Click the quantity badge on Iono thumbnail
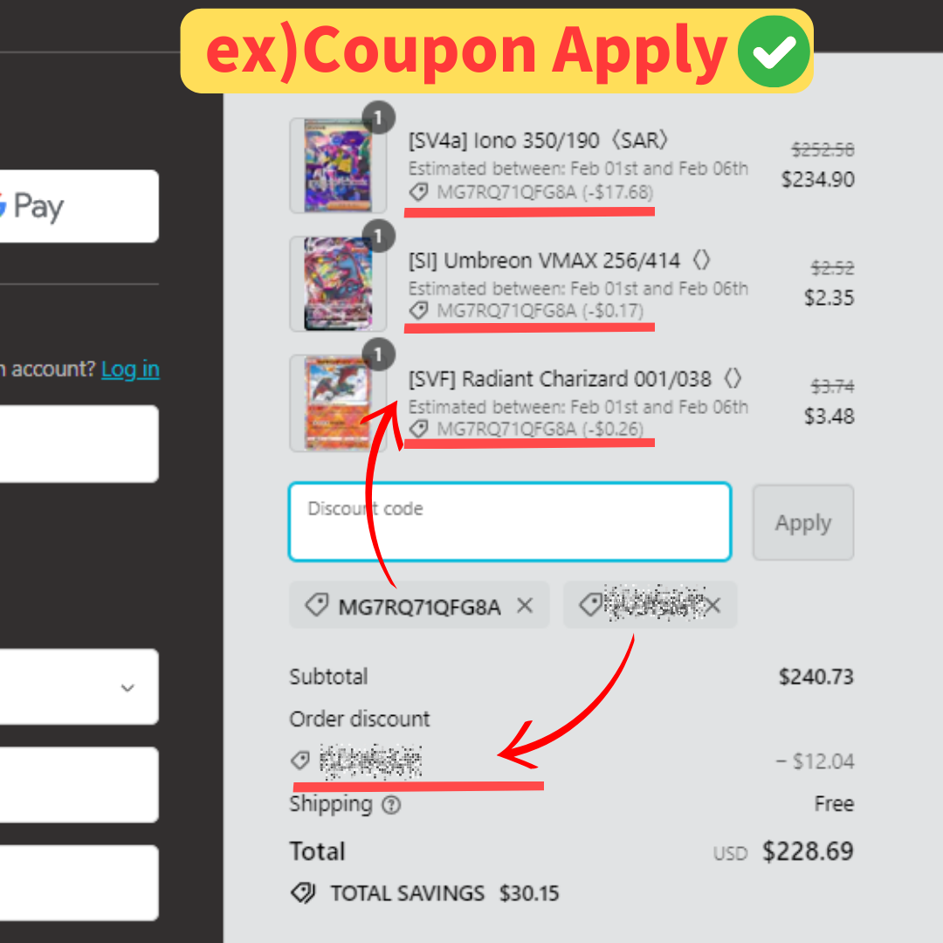943x943 pixels. tap(378, 117)
